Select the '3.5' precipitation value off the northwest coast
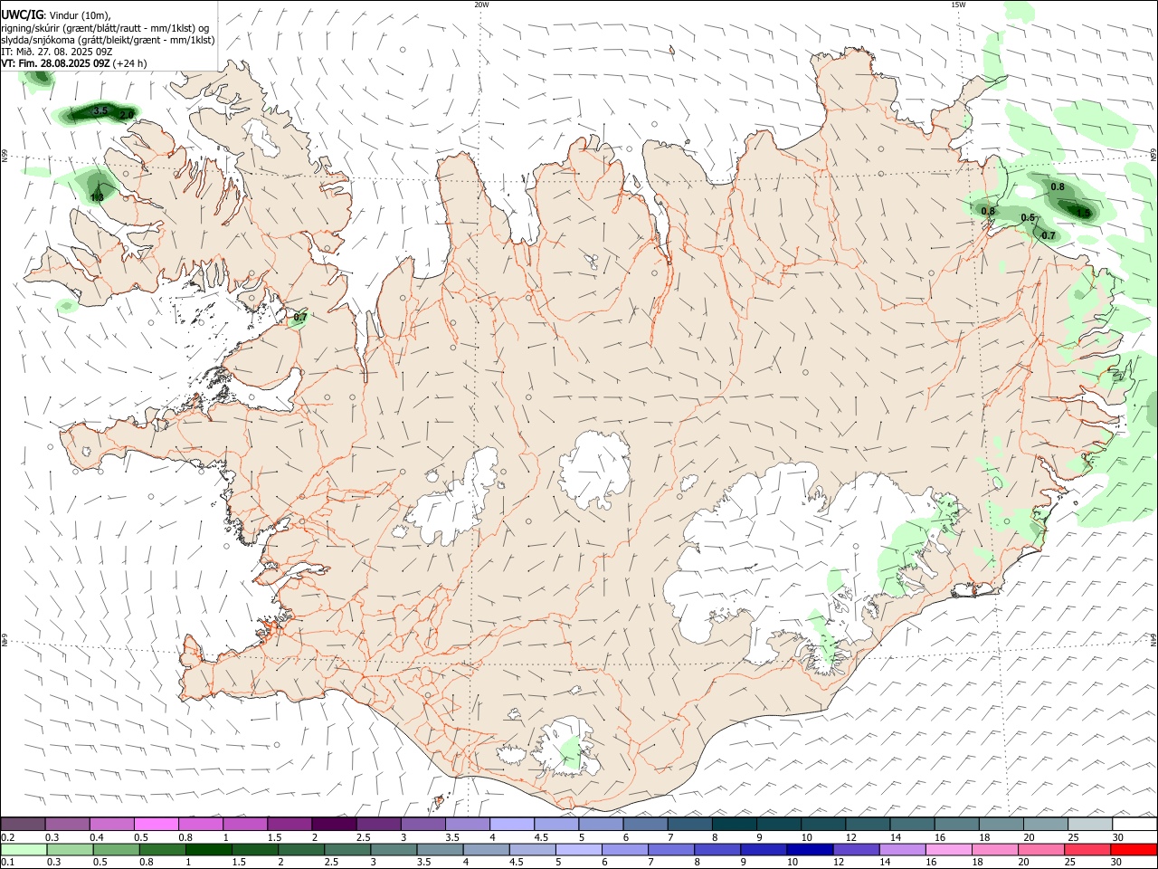The height and width of the screenshot is (869, 1158). coord(100,110)
